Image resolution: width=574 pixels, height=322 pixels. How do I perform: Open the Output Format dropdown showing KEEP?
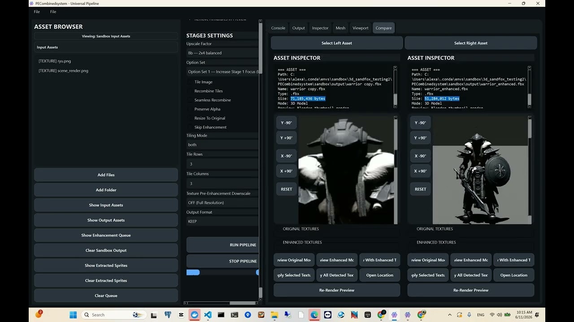[x=222, y=221]
